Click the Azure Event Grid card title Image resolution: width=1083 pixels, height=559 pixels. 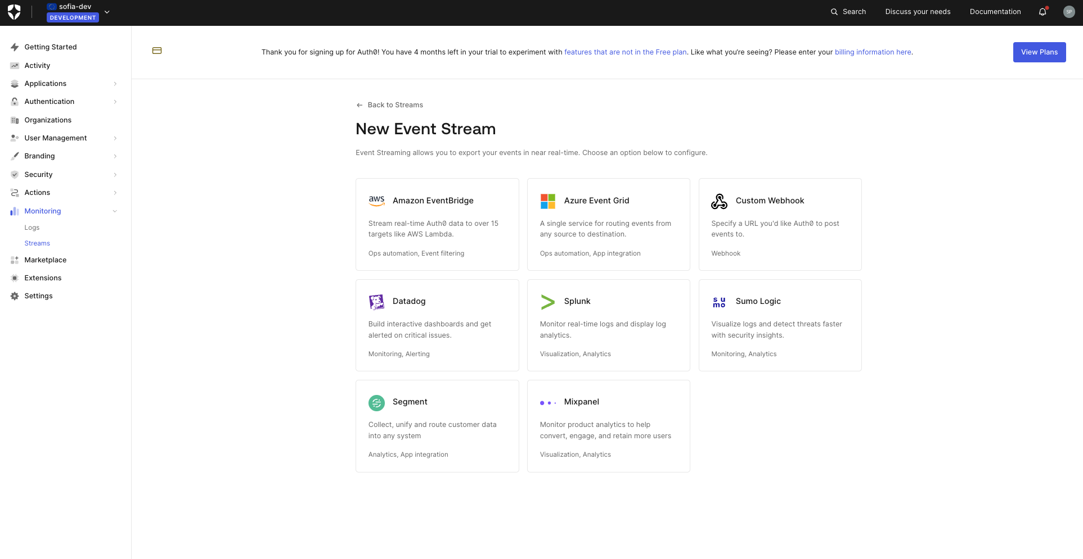[x=596, y=201]
